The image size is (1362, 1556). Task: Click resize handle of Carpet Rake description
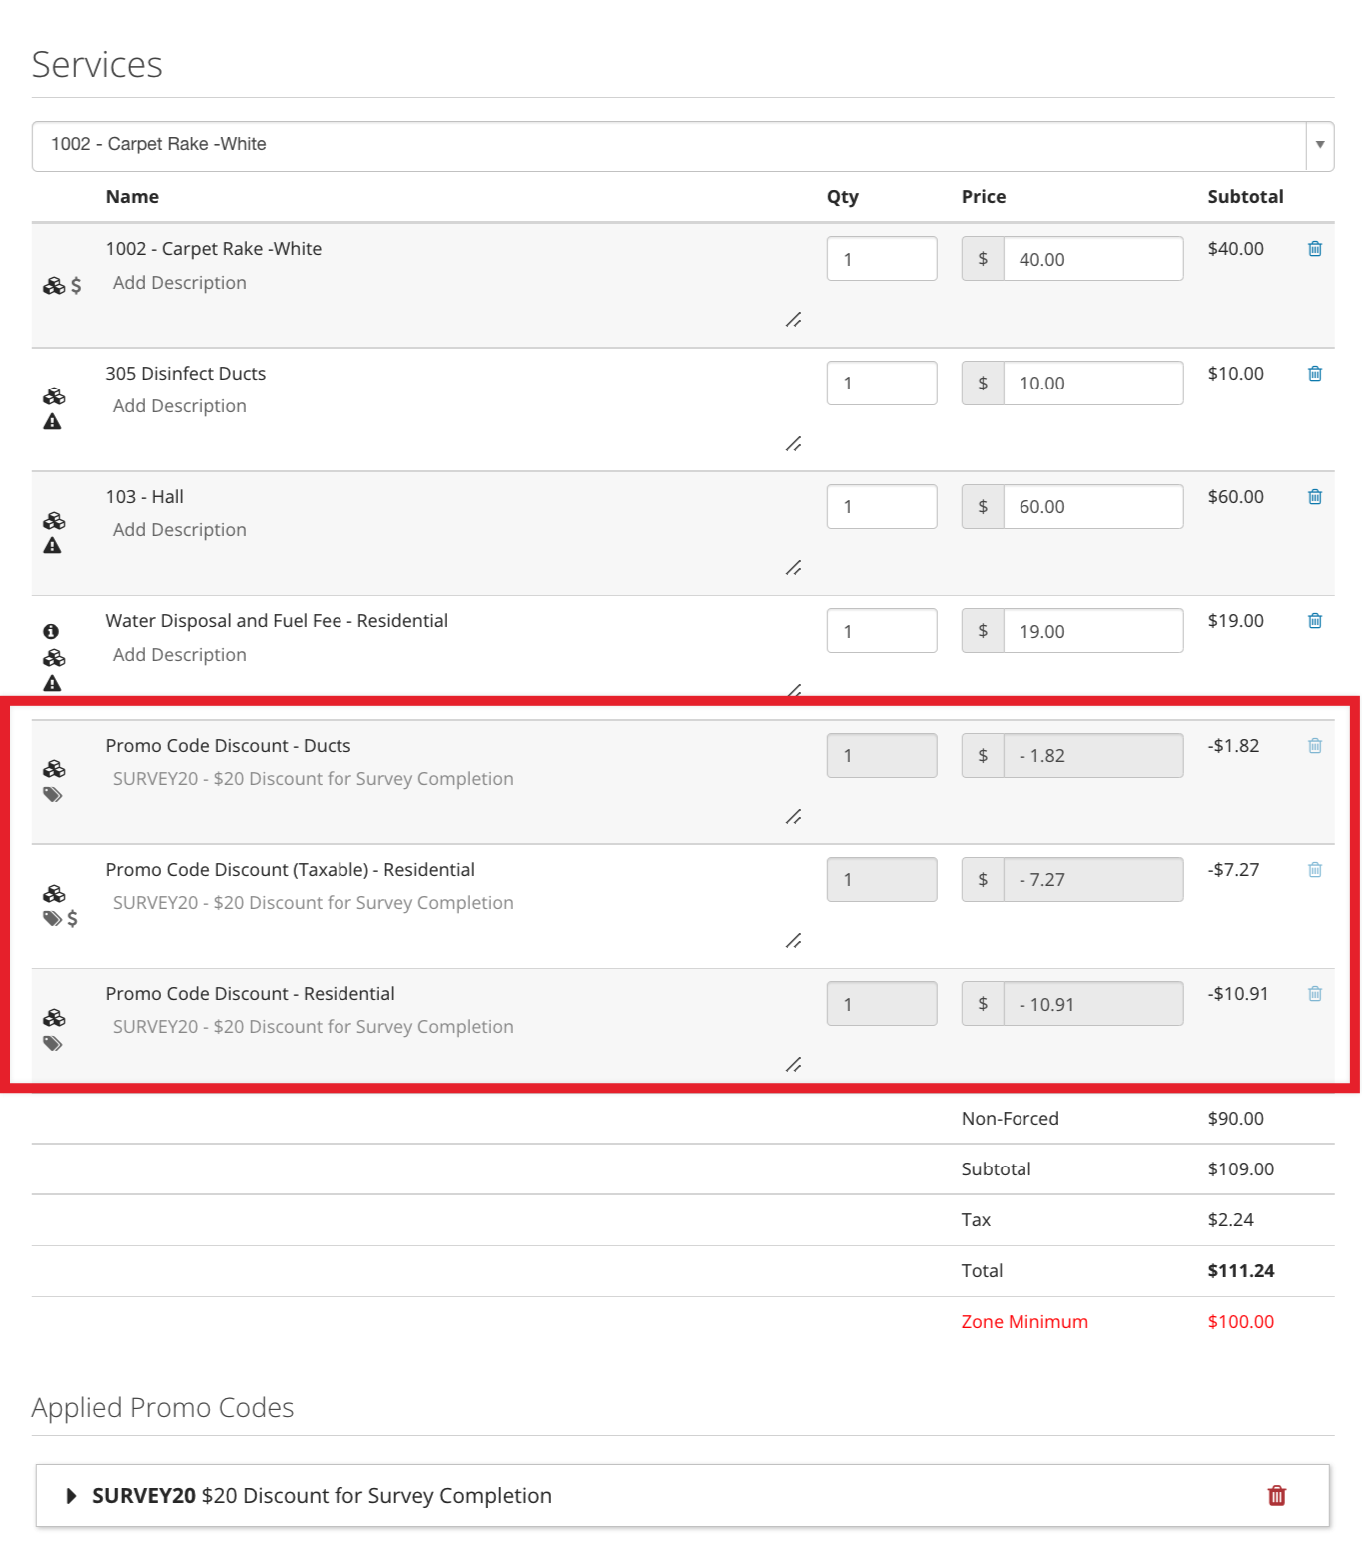[x=793, y=320]
